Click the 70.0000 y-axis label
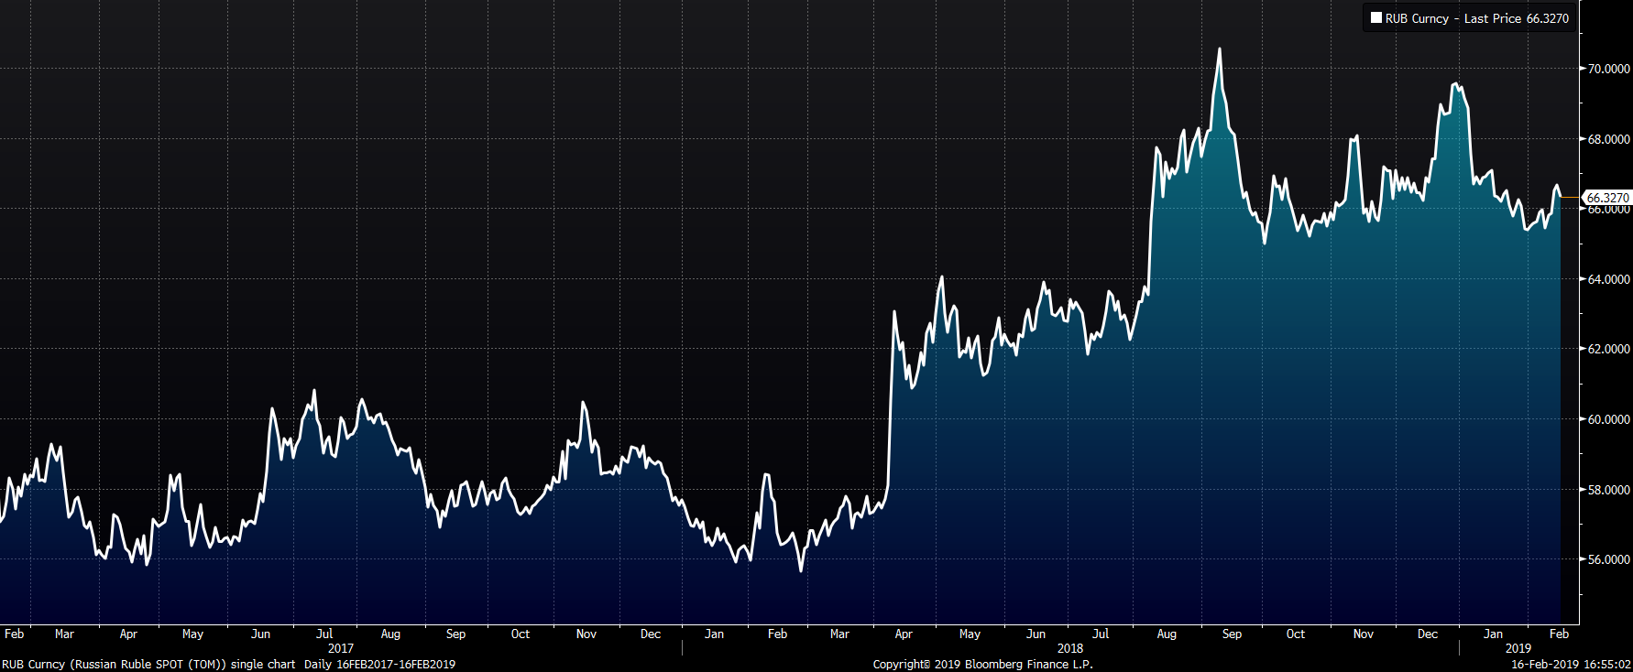The height and width of the screenshot is (672, 1633). point(1608,69)
